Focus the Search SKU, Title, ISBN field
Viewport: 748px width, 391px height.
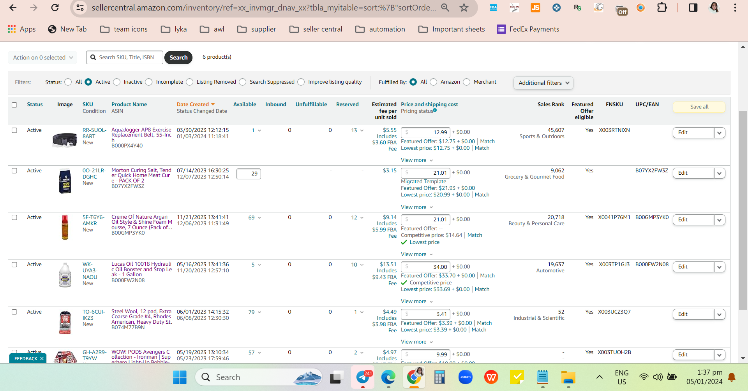124,58
